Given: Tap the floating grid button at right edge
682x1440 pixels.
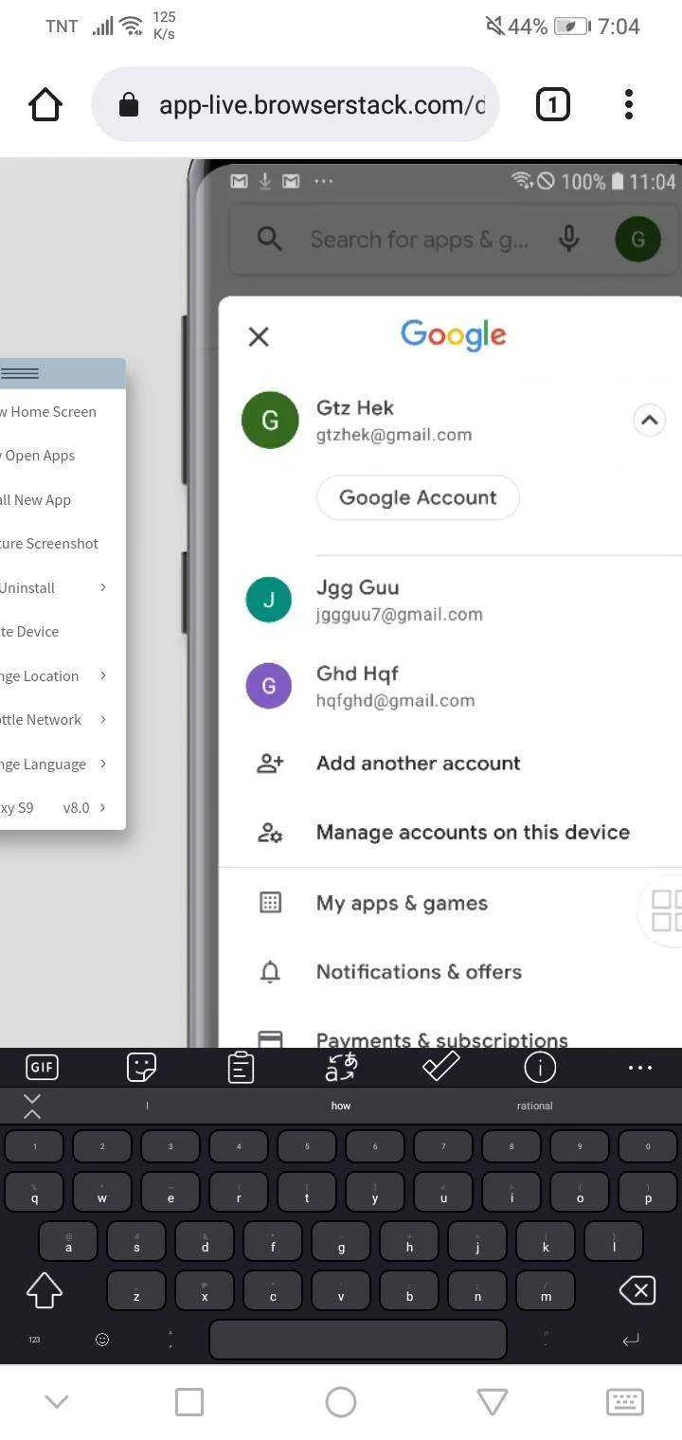Looking at the screenshot, I should (661, 911).
